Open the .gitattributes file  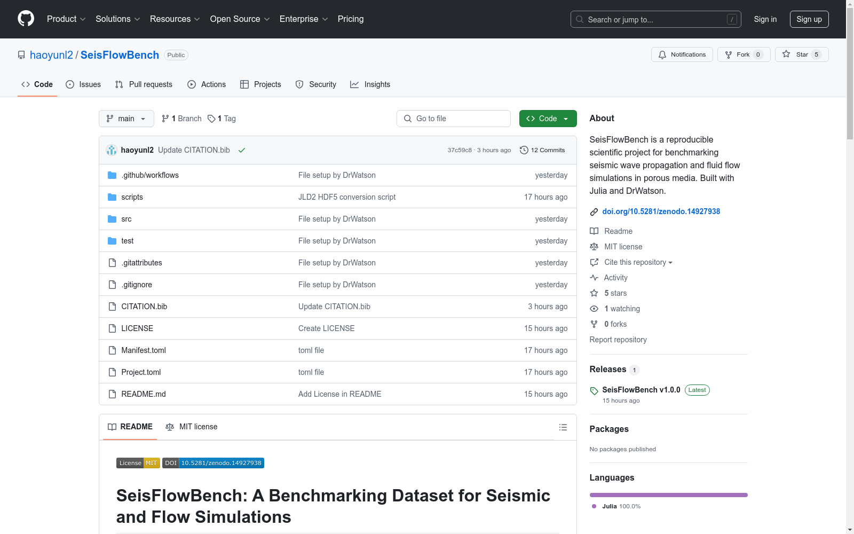tap(141, 263)
